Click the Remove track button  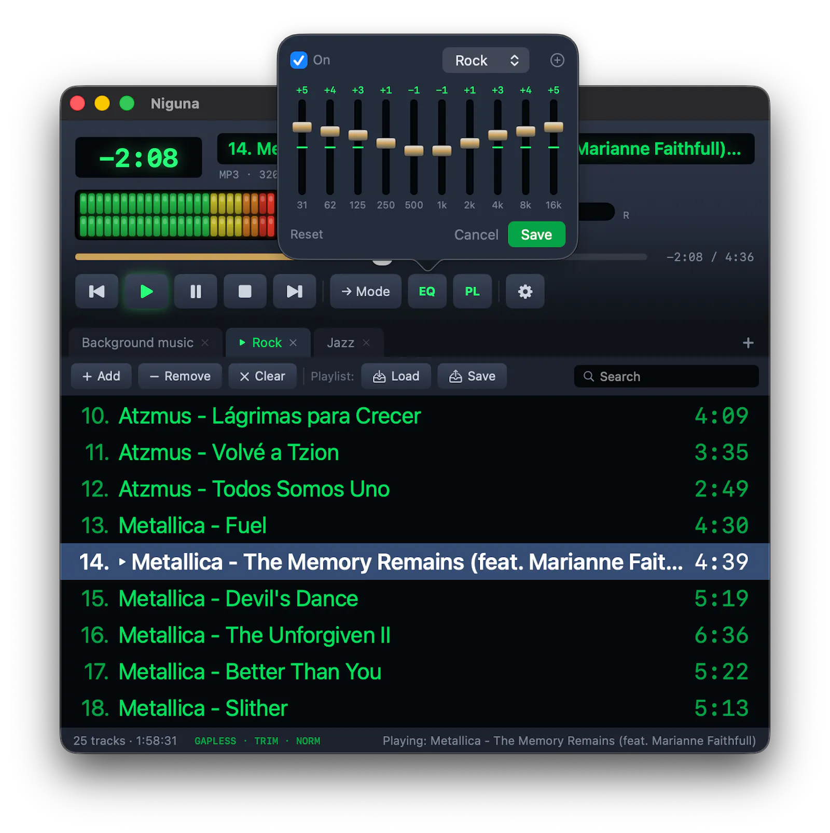[180, 376]
